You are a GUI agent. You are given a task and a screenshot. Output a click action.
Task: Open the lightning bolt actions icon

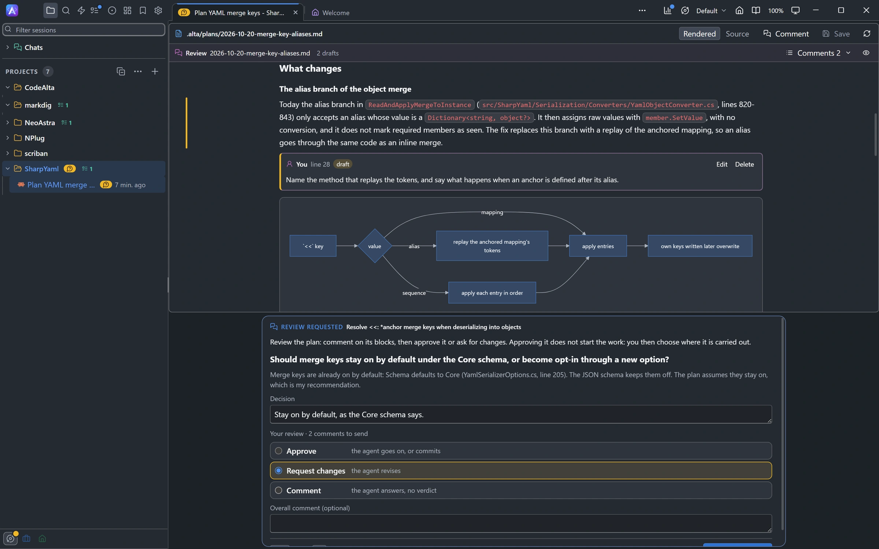tap(81, 11)
